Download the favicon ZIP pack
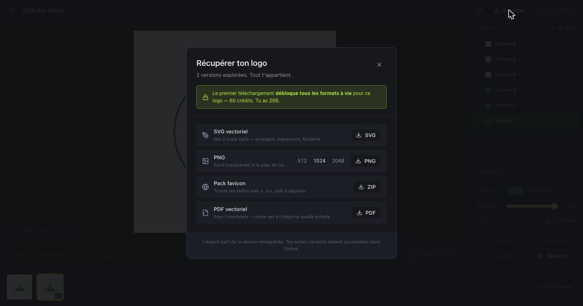 (x=367, y=187)
